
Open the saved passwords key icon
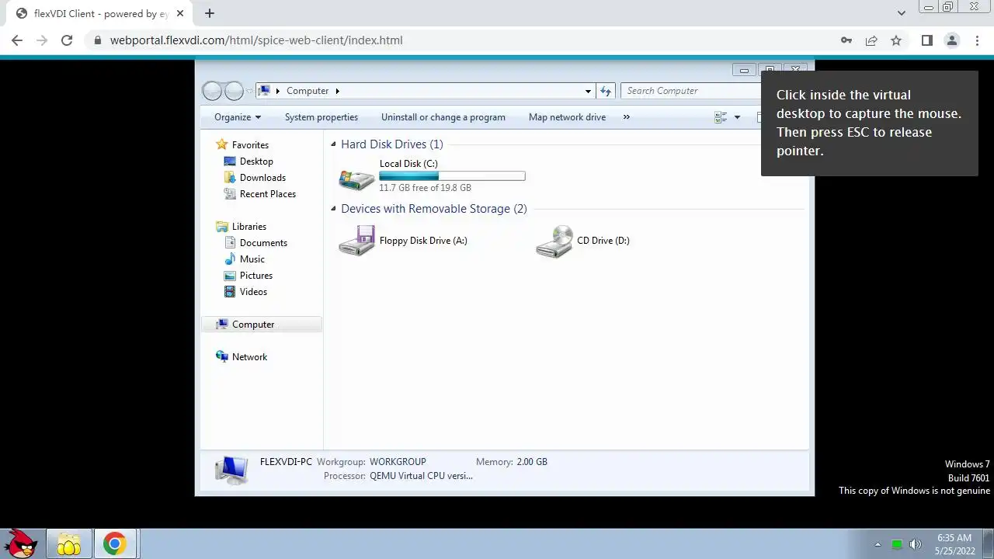click(846, 40)
